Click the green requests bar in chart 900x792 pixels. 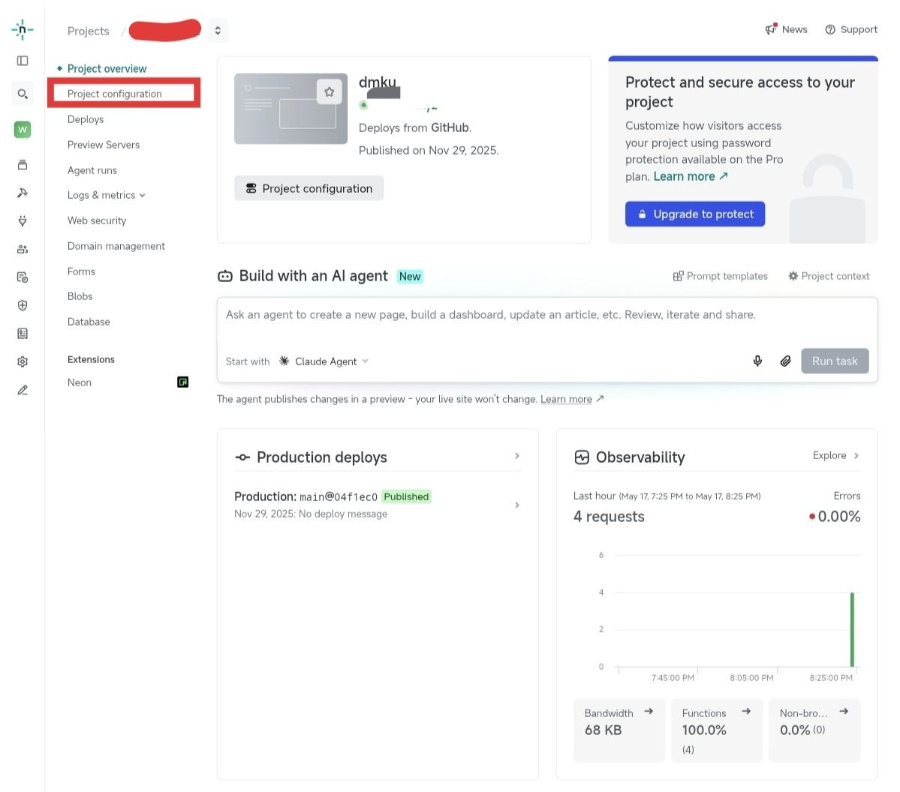[852, 629]
